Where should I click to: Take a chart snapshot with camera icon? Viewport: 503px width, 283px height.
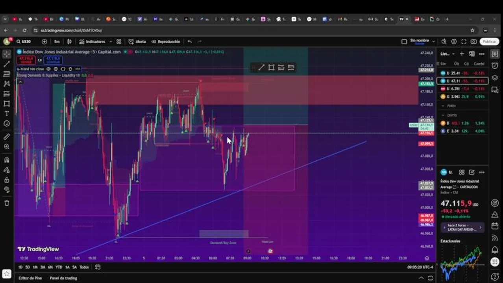point(473,41)
